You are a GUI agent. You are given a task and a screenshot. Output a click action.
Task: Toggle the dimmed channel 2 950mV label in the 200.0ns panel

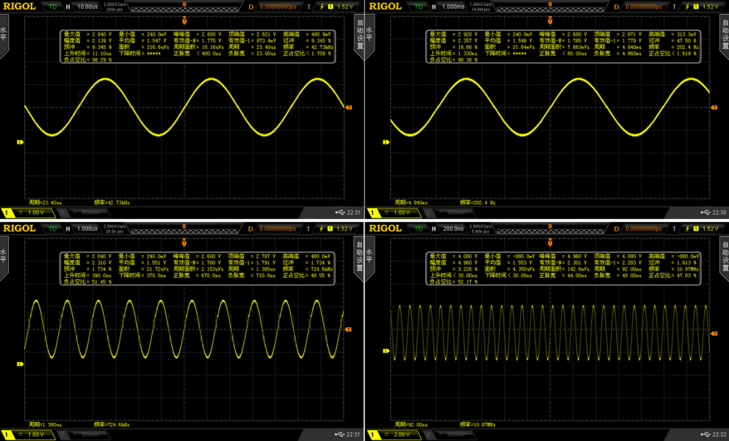[449, 434]
